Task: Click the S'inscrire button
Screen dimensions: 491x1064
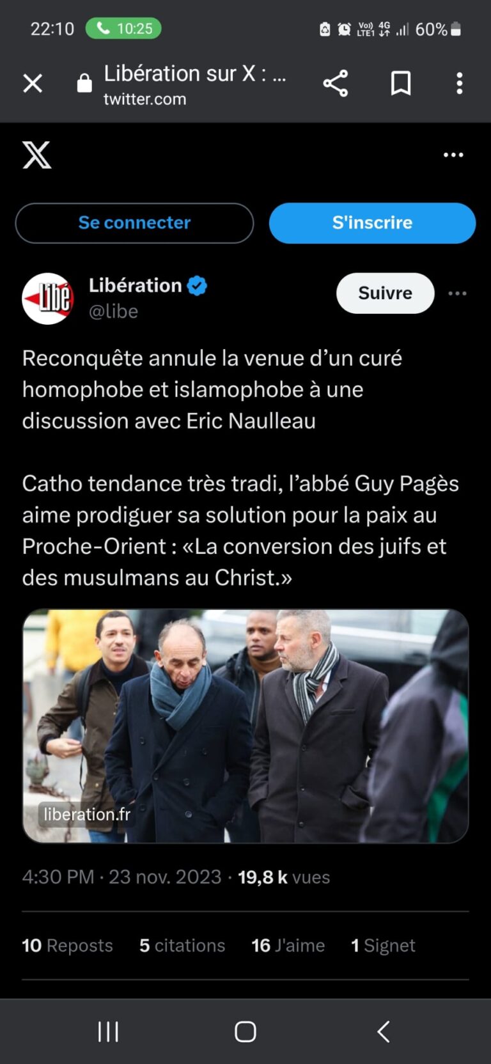Action: (372, 223)
